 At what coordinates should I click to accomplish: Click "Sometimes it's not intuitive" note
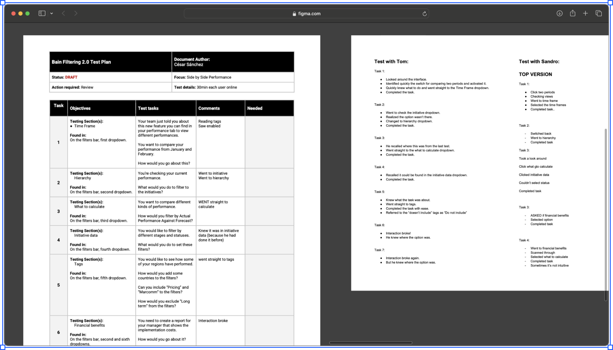pyautogui.click(x=550, y=266)
